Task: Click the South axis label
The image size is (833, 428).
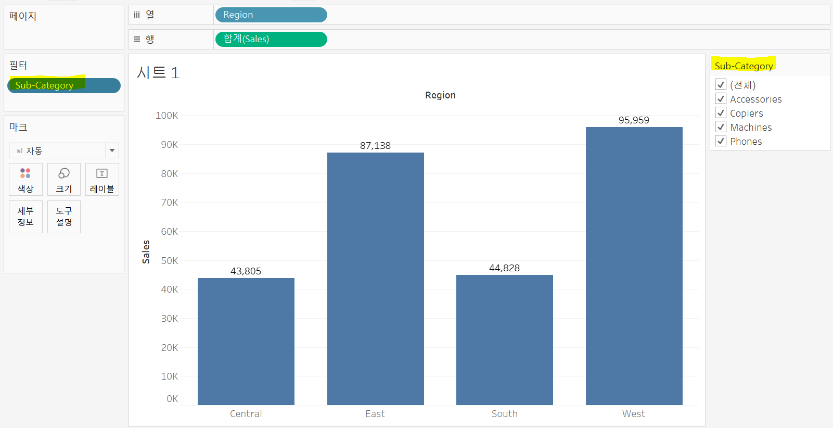Action: [504, 414]
